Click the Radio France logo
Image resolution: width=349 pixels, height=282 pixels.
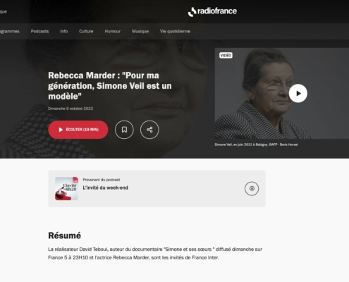(212, 11)
